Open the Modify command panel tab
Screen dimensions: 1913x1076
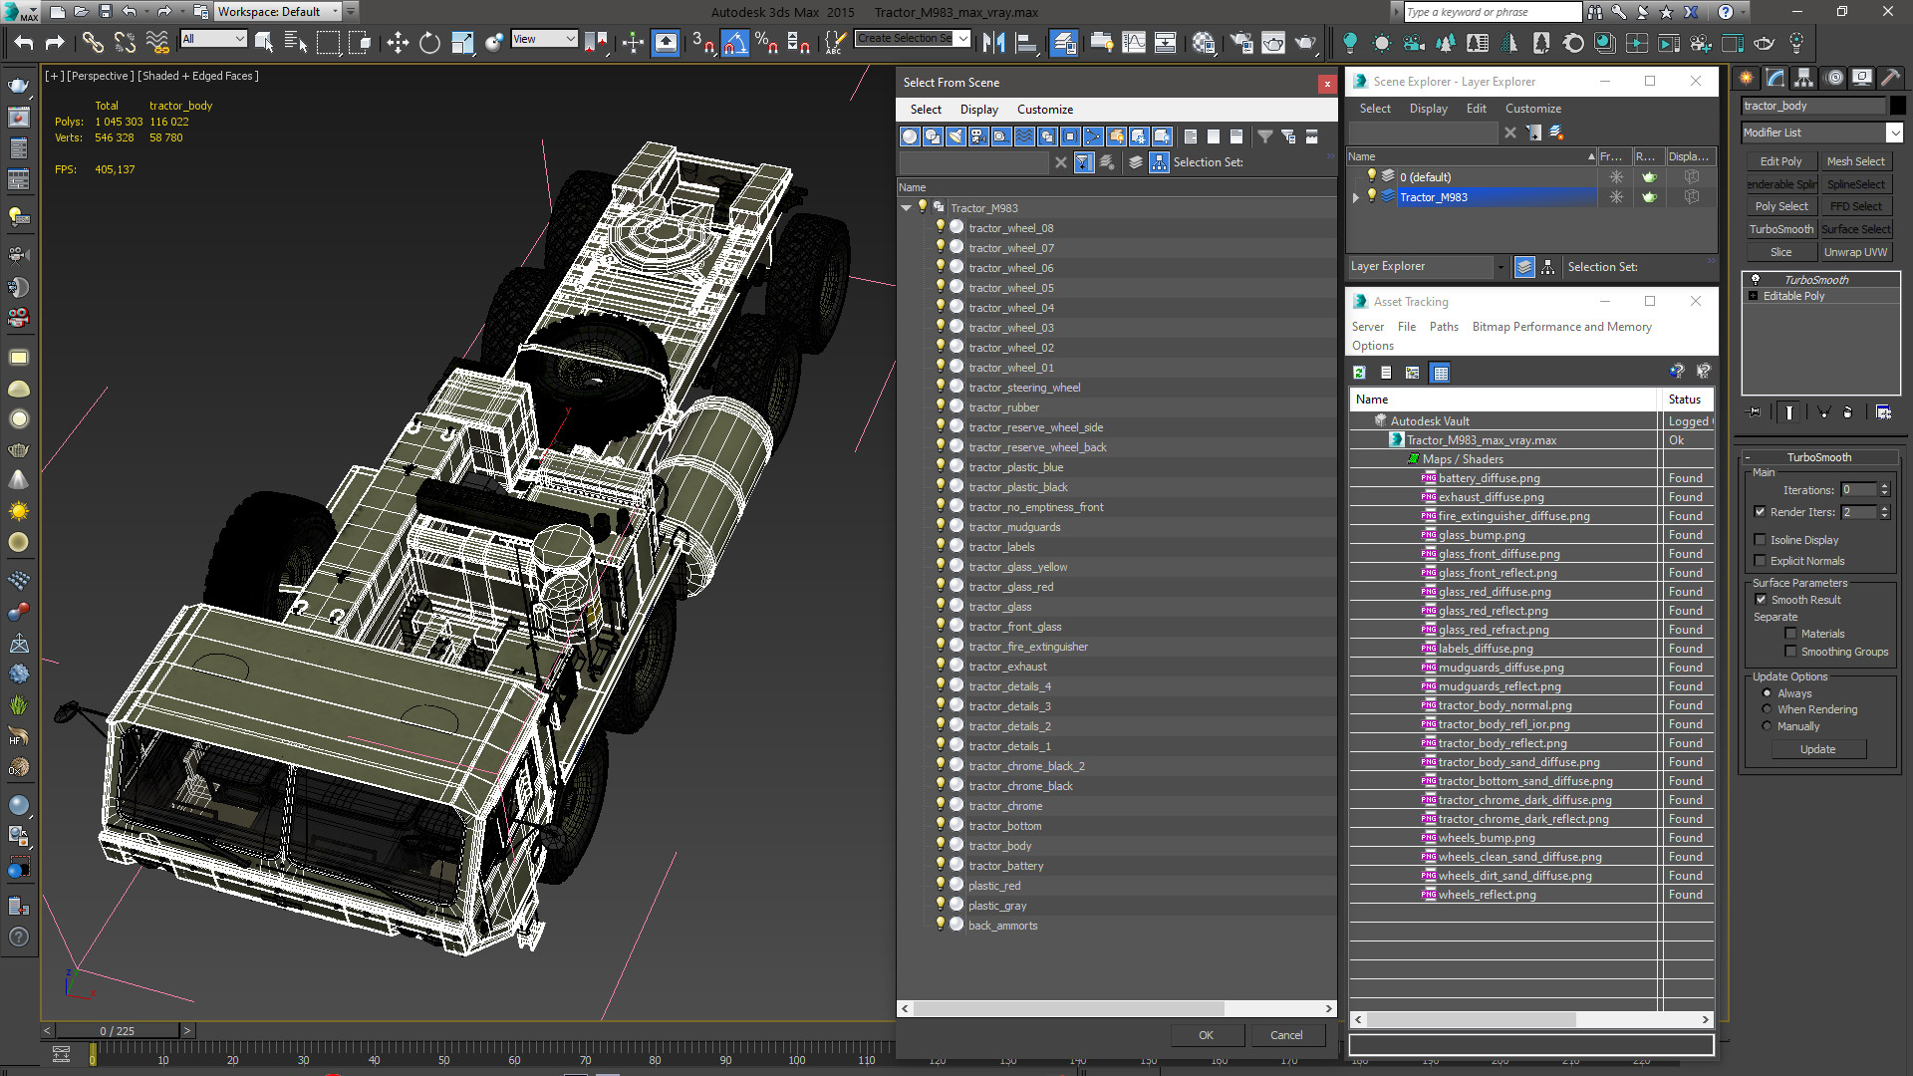pyautogui.click(x=1776, y=78)
